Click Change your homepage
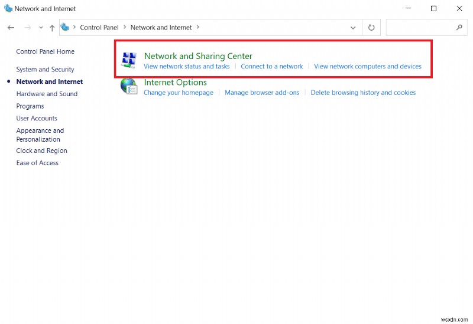 (179, 93)
